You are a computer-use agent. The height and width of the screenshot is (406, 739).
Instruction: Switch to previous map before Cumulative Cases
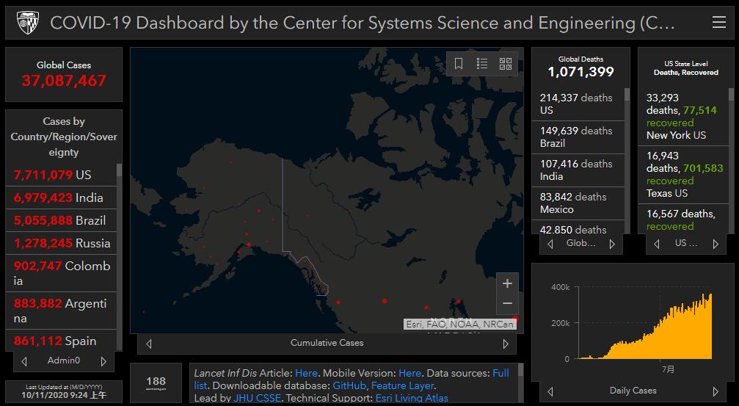tap(149, 344)
